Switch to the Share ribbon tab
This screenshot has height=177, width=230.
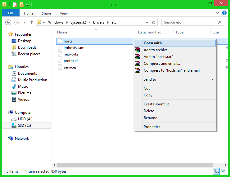[x=46, y=13]
